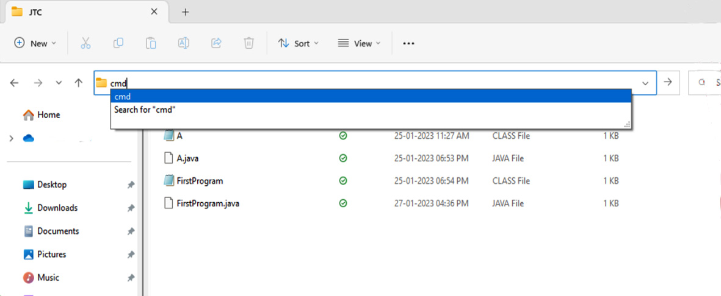Click the Delete trash icon

click(248, 43)
